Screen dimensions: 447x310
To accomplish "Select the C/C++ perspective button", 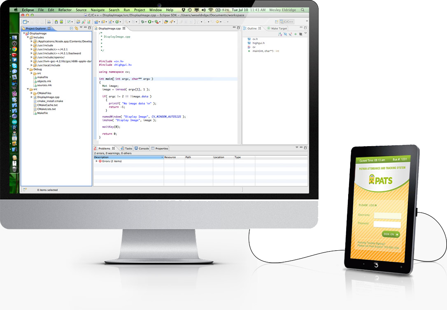I will pos(286,22).
